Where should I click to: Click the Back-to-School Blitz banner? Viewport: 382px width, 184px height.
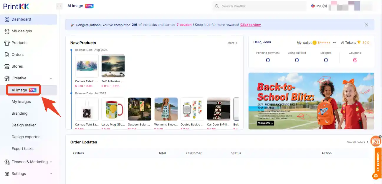(x=311, y=101)
